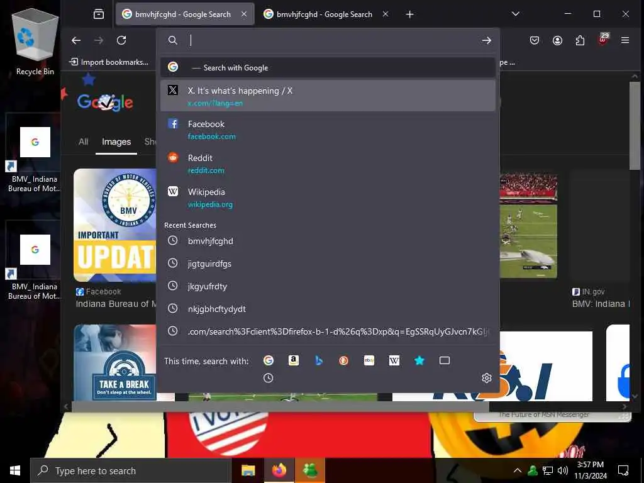Open the IN.gov source link
644x483 pixels.
pos(588,292)
